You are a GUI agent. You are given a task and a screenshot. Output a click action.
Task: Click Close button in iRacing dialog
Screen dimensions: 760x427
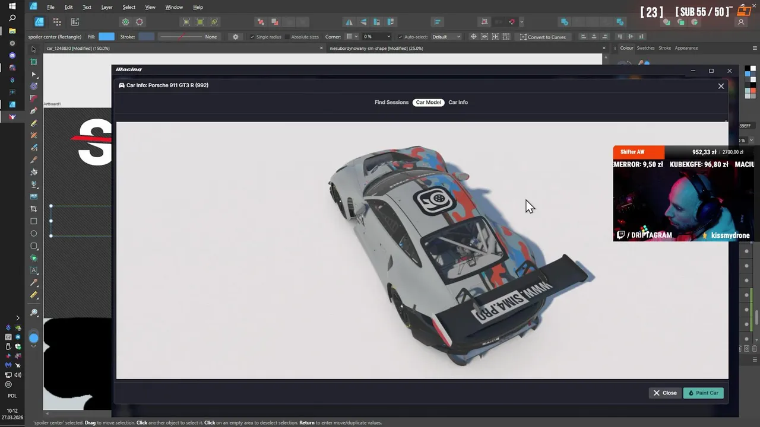point(665,393)
